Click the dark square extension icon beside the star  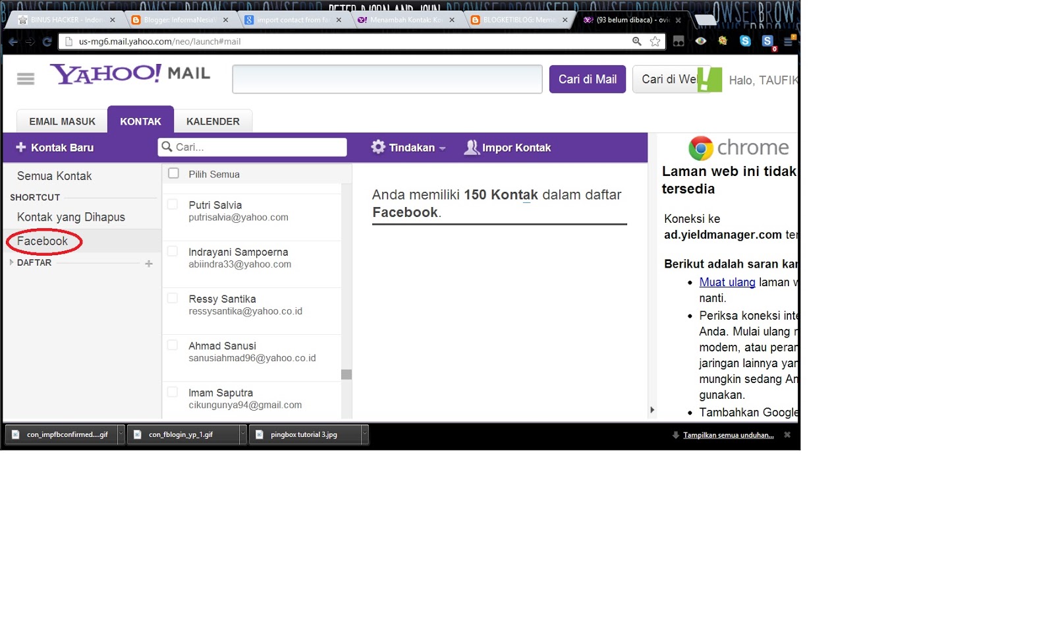tap(679, 42)
